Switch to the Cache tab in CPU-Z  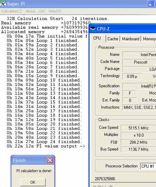tap(113, 39)
